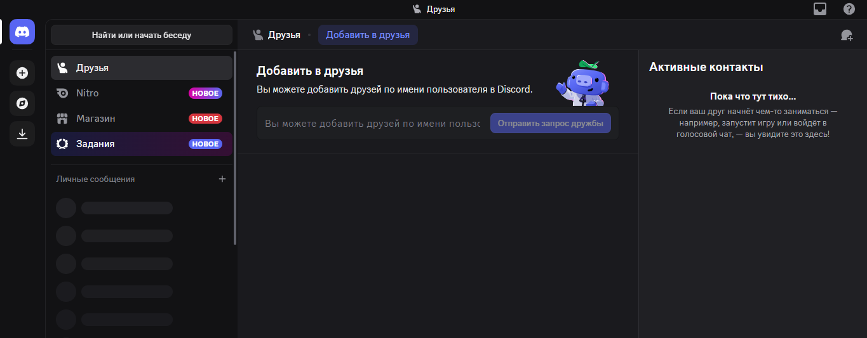The image size is (867, 338).
Task: Click Найти или начать беседу search button
Action: tap(142, 35)
